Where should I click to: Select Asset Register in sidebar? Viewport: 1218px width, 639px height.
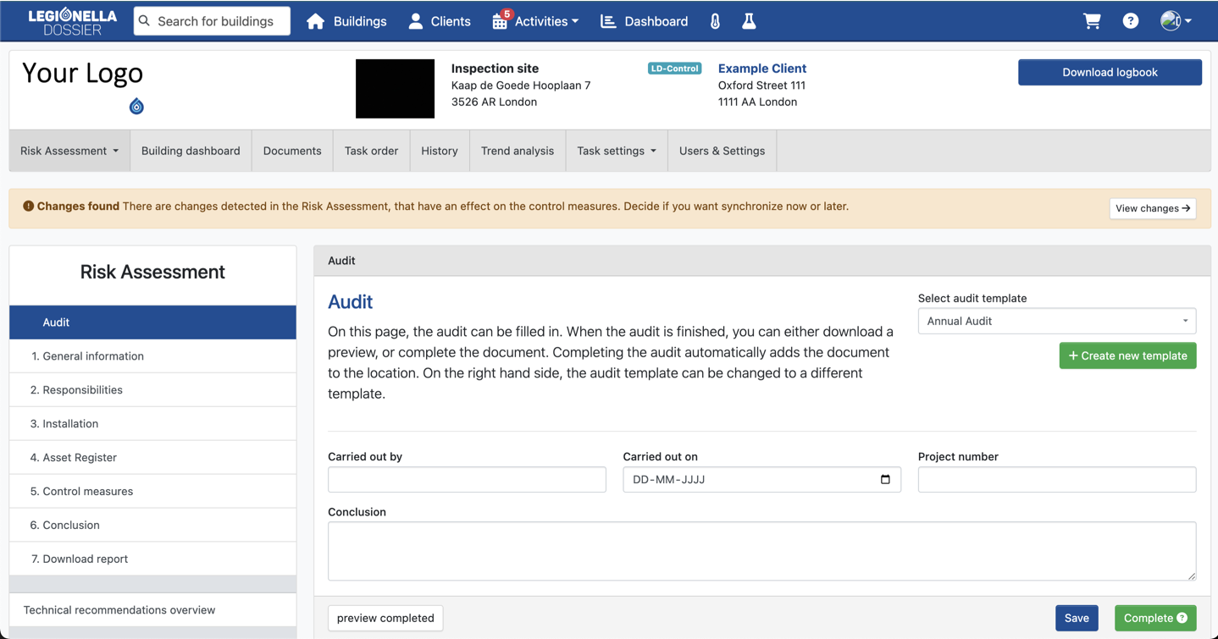(80, 457)
